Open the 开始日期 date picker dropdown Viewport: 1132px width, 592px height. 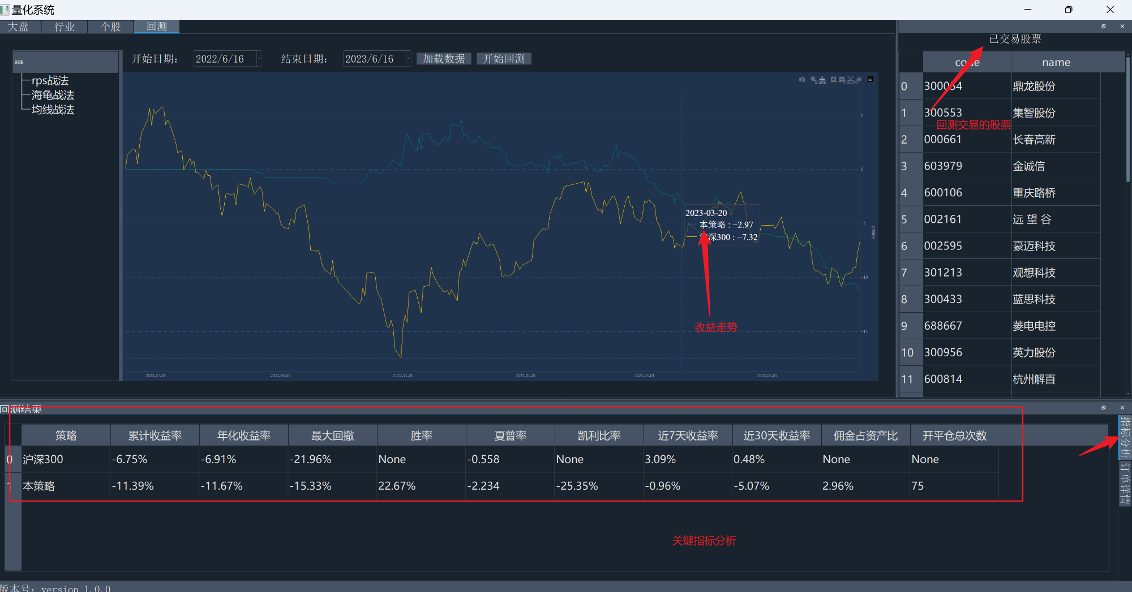(x=258, y=58)
